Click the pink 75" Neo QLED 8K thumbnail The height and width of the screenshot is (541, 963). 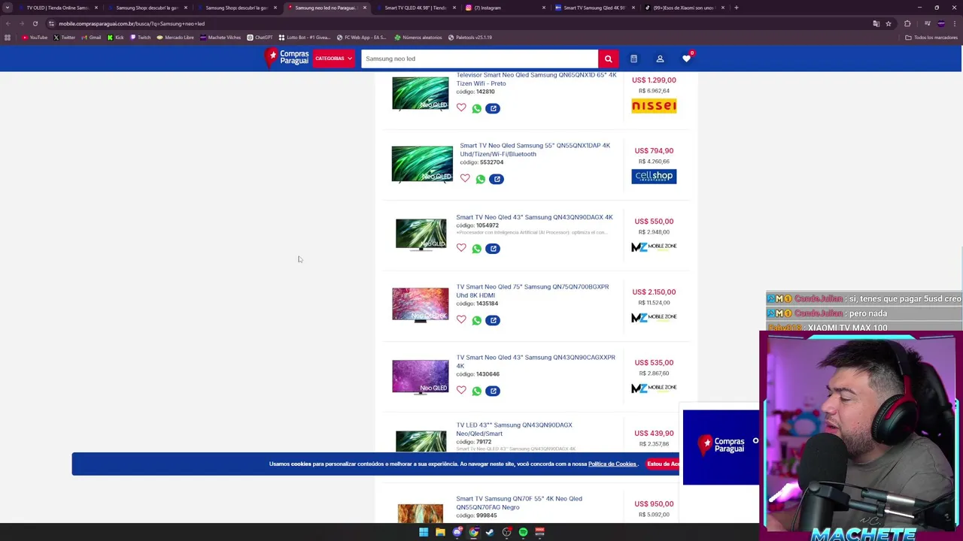point(420,304)
